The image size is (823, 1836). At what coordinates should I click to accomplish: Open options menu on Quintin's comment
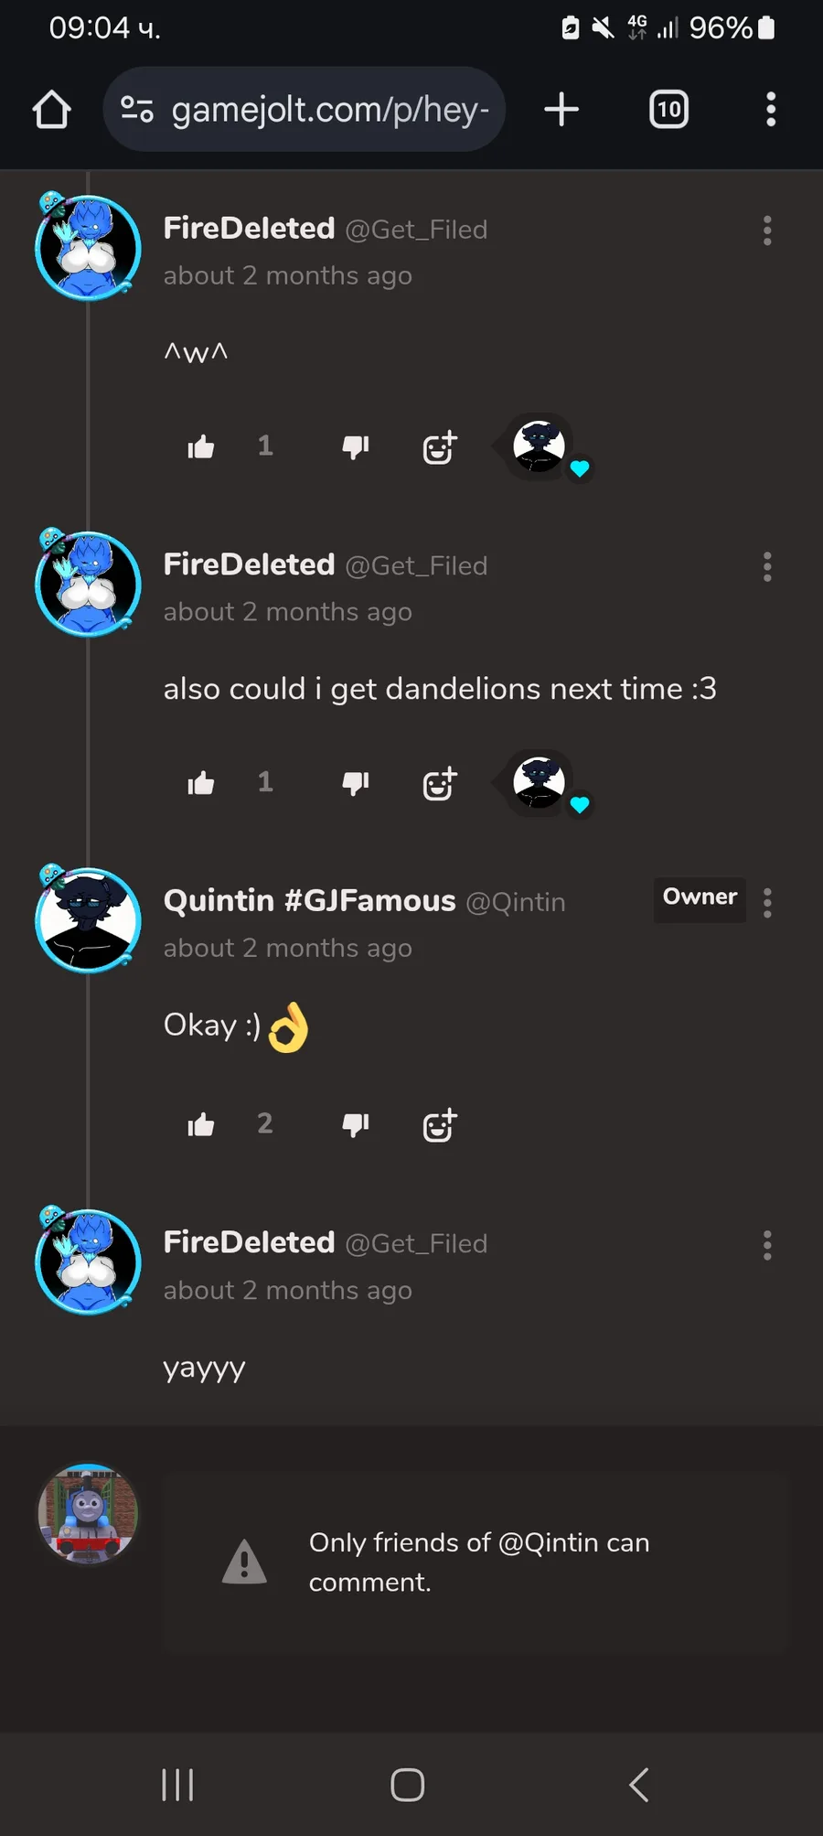[x=767, y=903]
